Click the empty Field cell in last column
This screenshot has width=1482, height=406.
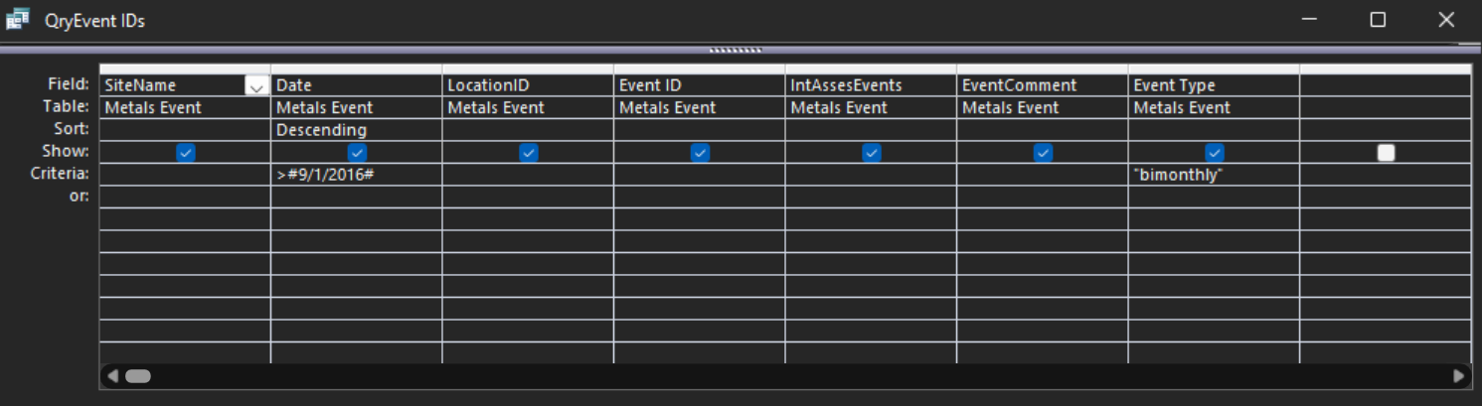1386,85
